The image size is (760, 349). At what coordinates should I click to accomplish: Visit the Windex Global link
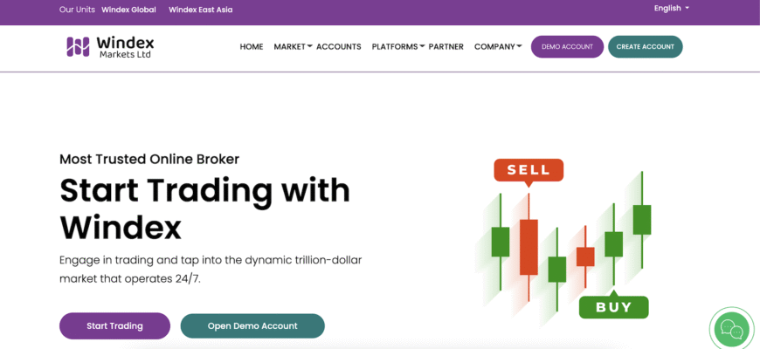pos(129,10)
